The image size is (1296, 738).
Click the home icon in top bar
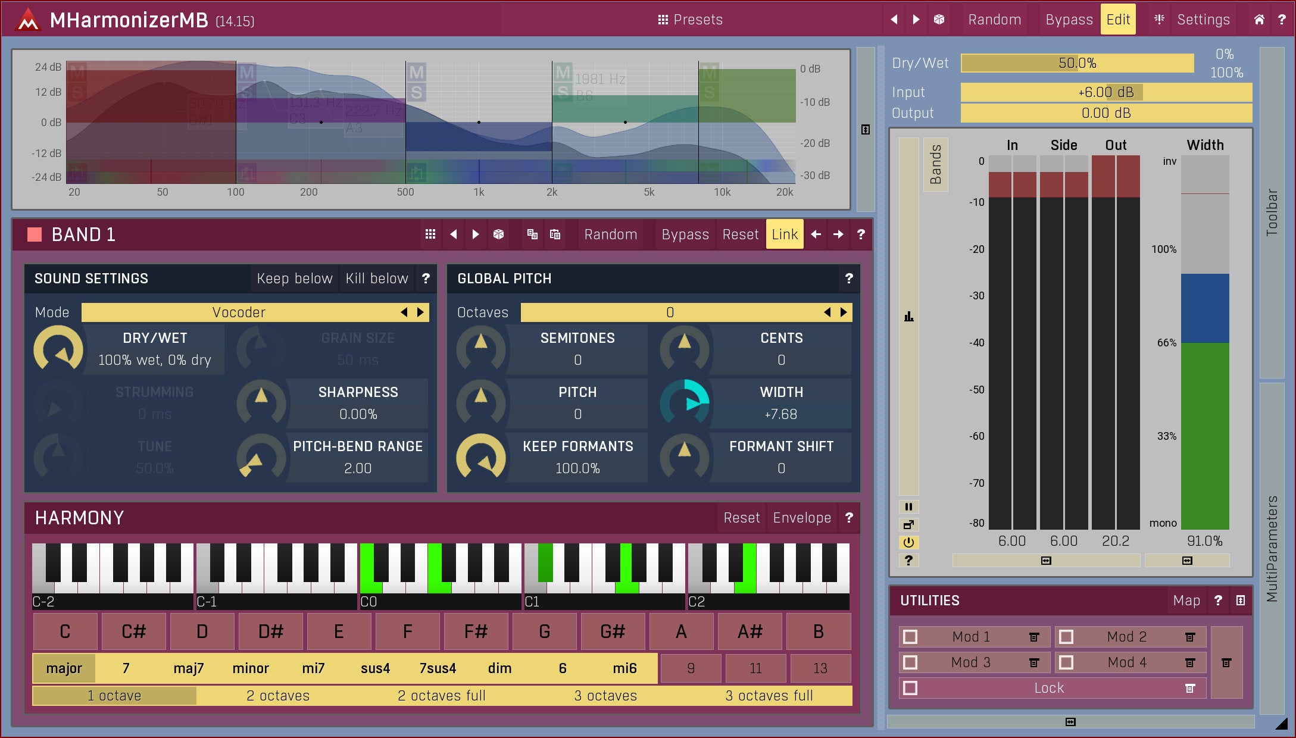click(x=1259, y=20)
